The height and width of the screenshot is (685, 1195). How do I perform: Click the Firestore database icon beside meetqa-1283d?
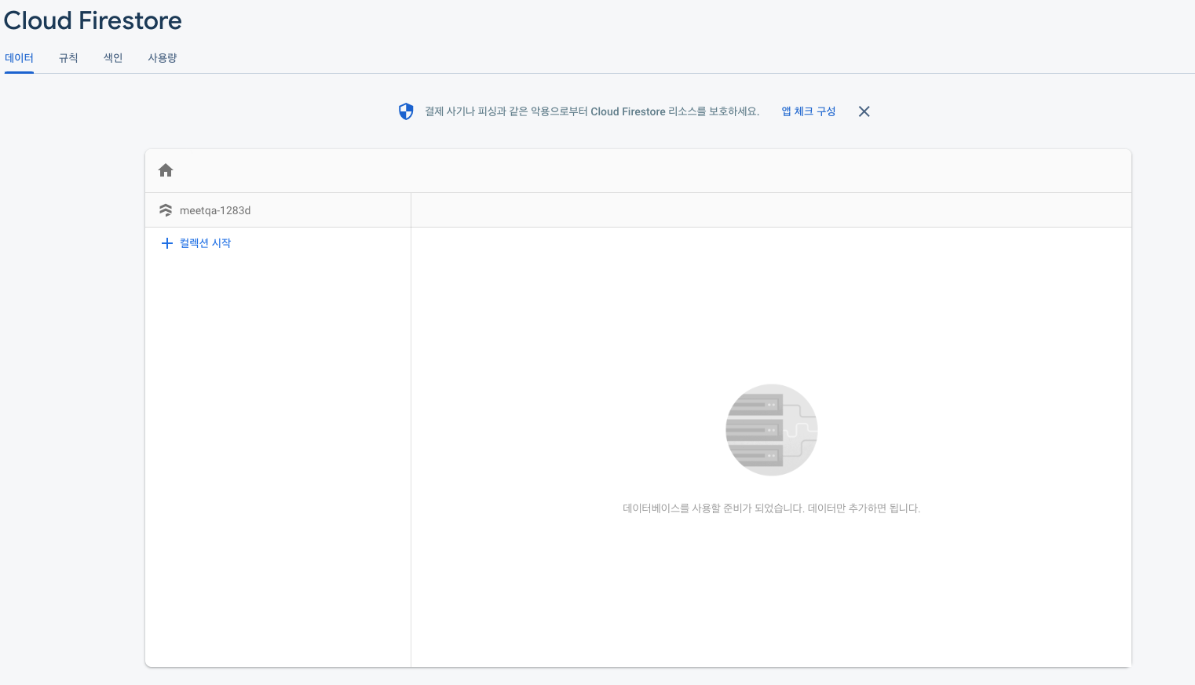tap(166, 210)
